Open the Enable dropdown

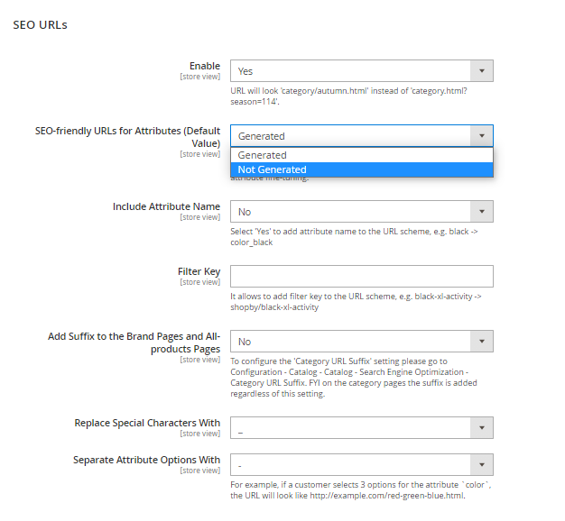[352, 71]
